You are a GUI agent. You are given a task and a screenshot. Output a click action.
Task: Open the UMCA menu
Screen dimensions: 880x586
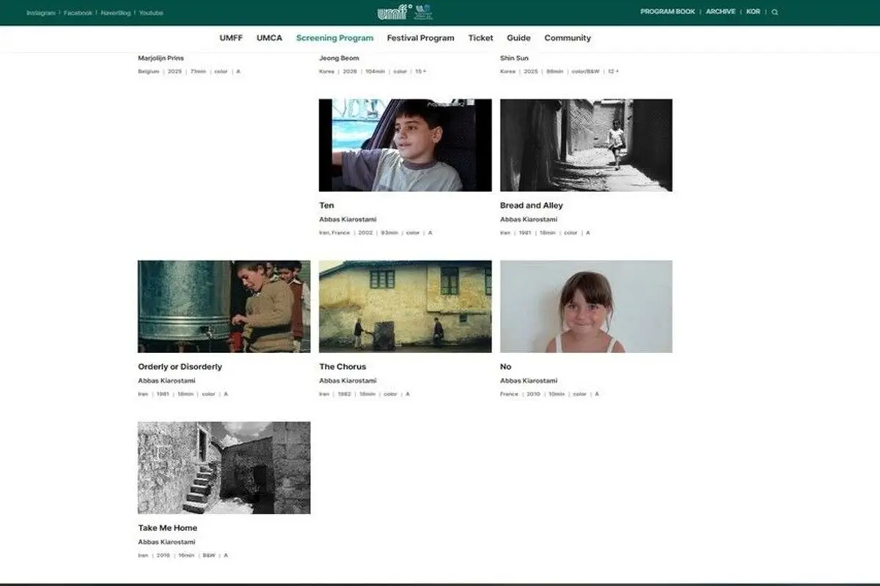click(269, 38)
